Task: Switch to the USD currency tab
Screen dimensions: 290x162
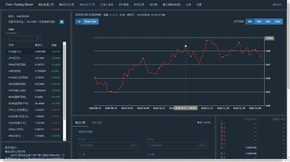Action: click(x=11, y=30)
